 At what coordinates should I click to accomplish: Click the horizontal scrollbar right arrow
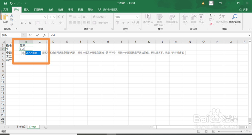(x=246, y=127)
